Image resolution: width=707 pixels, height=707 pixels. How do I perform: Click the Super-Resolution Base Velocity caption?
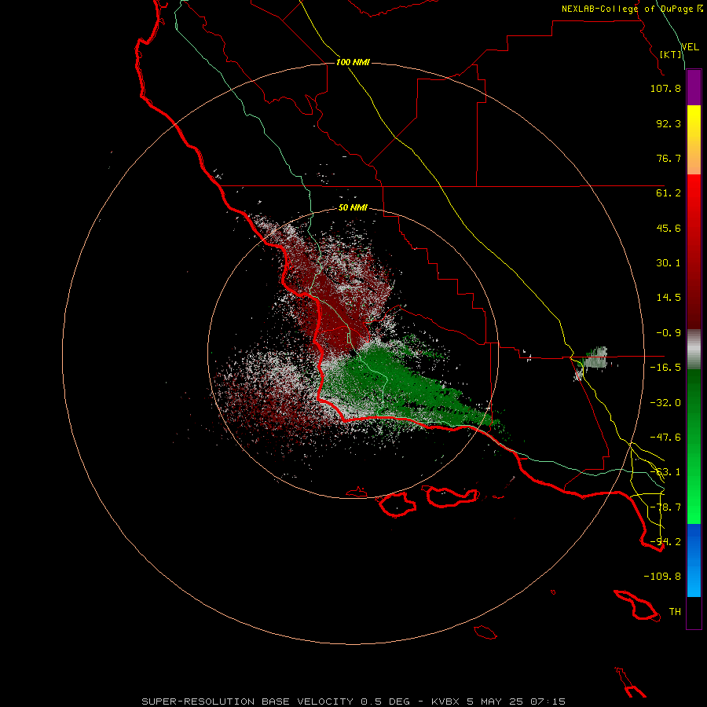[x=353, y=702]
